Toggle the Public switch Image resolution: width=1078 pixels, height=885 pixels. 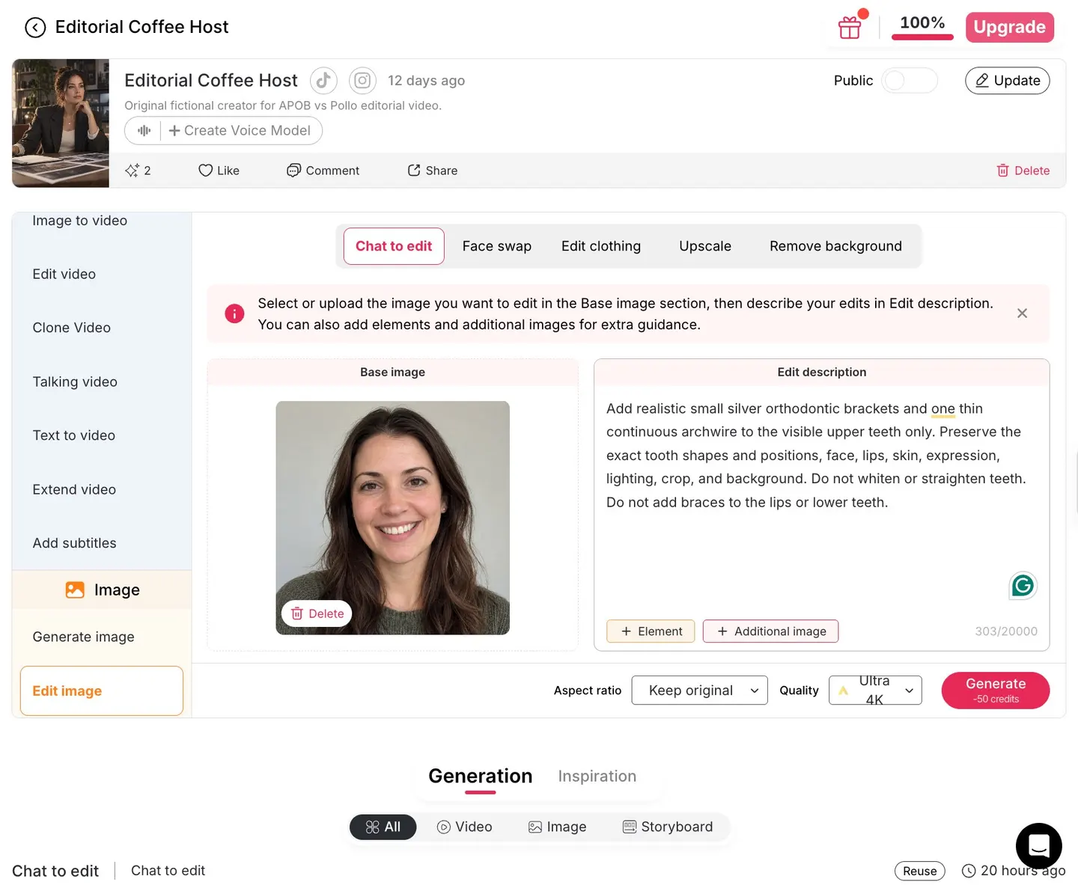tap(910, 81)
